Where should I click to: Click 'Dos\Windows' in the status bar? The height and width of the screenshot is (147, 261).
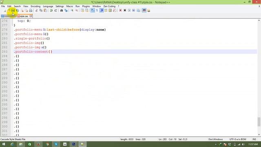coord(216,139)
